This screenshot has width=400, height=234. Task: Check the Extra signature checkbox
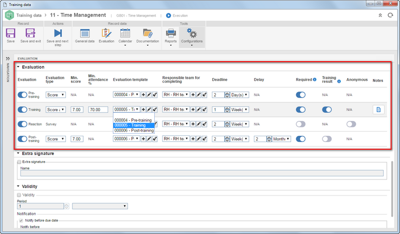point(19,162)
